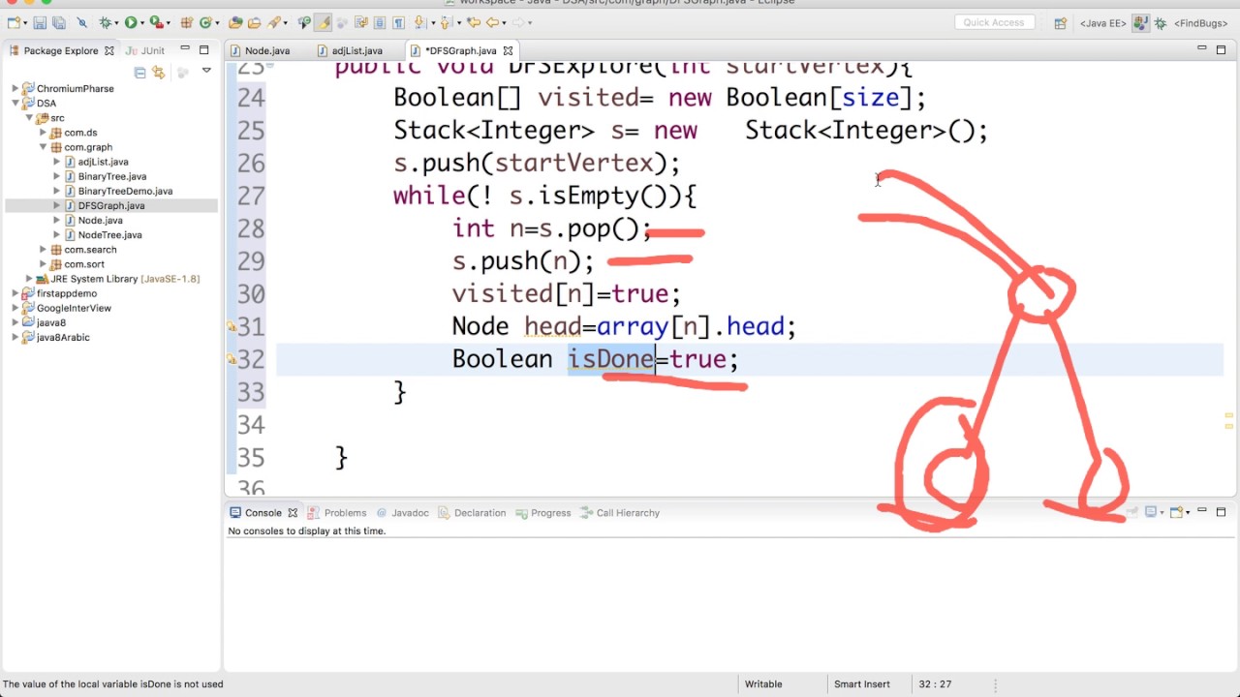Viewport: 1240px width, 697px height.
Task: Expand the JRE System Library node
Action: pos(29,279)
